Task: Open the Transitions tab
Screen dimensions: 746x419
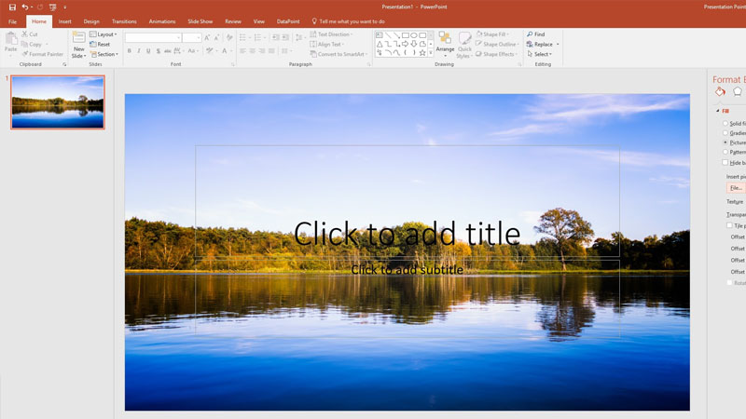Action: (x=124, y=20)
